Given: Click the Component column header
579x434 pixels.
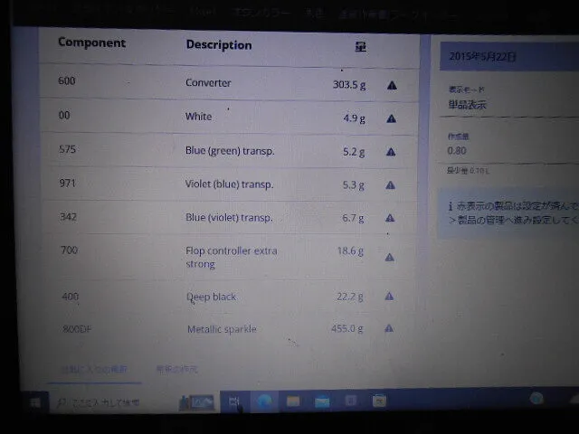Looking at the screenshot, I should (x=91, y=42).
